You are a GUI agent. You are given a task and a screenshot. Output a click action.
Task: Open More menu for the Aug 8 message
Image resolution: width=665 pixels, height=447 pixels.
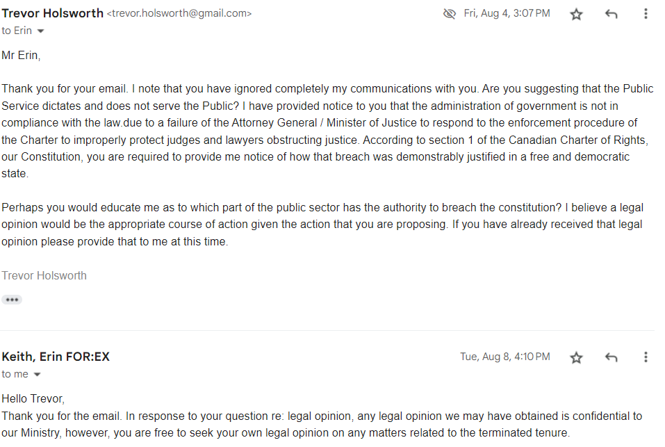tap(646, 357)
